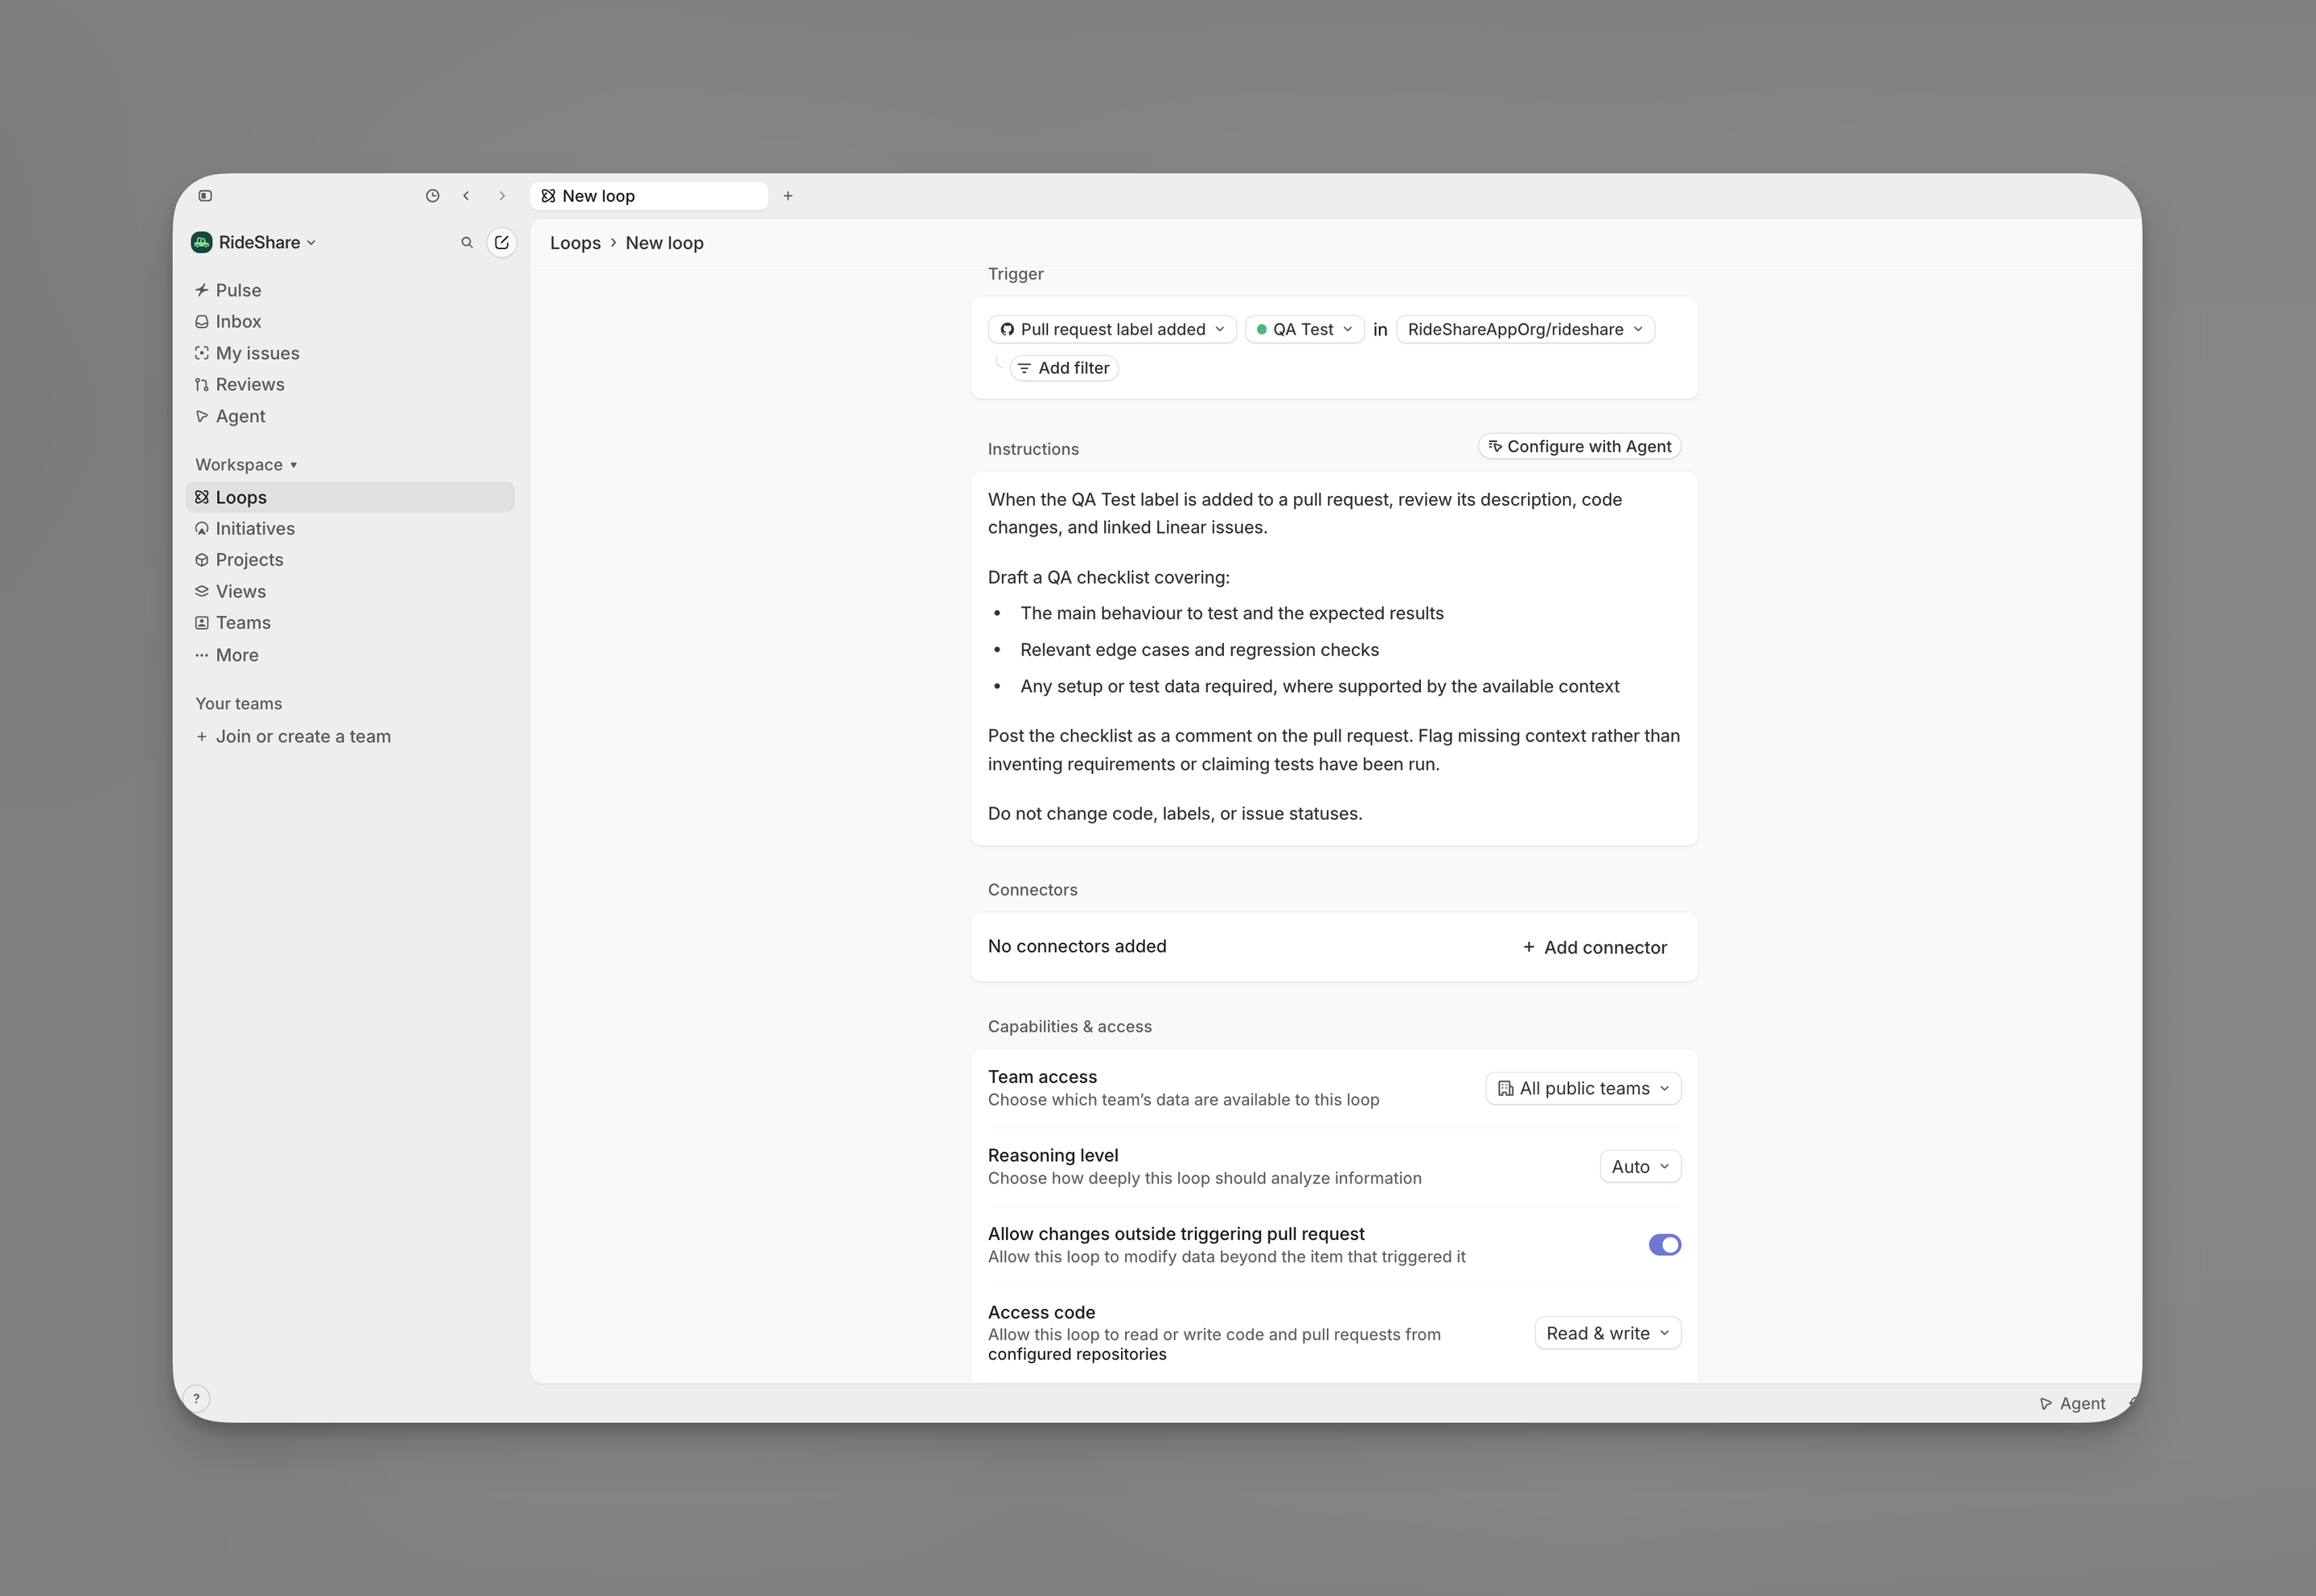Screen dimensions: 2316x1596
Task: Select Loops in the Workspace section
Action: click(350, 497)
